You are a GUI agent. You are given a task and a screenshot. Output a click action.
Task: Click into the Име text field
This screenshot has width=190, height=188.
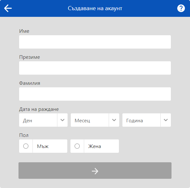coord(95,42)
